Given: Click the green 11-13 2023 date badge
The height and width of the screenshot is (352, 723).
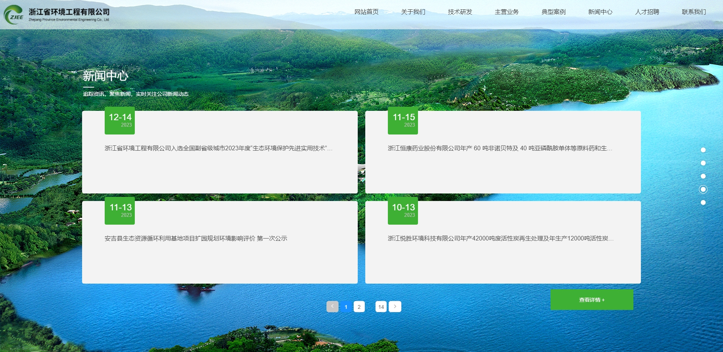Looking at the screenshot, I should click(120, 211).
